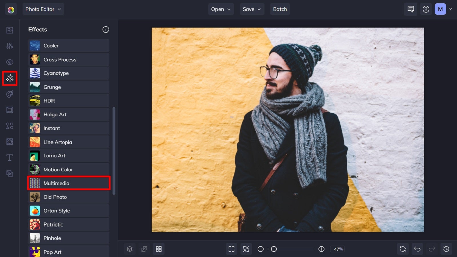Image resolution: width=457 pixels, height=257 pixels.
Task: Open the Artsy effects palette panel
Action: tap(10, 94)
